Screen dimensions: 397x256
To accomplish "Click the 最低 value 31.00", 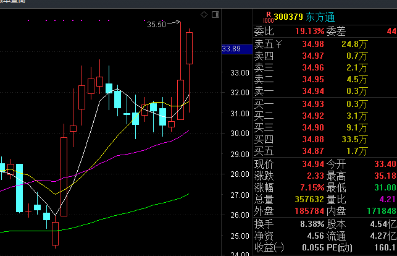I will pos(385,187).
